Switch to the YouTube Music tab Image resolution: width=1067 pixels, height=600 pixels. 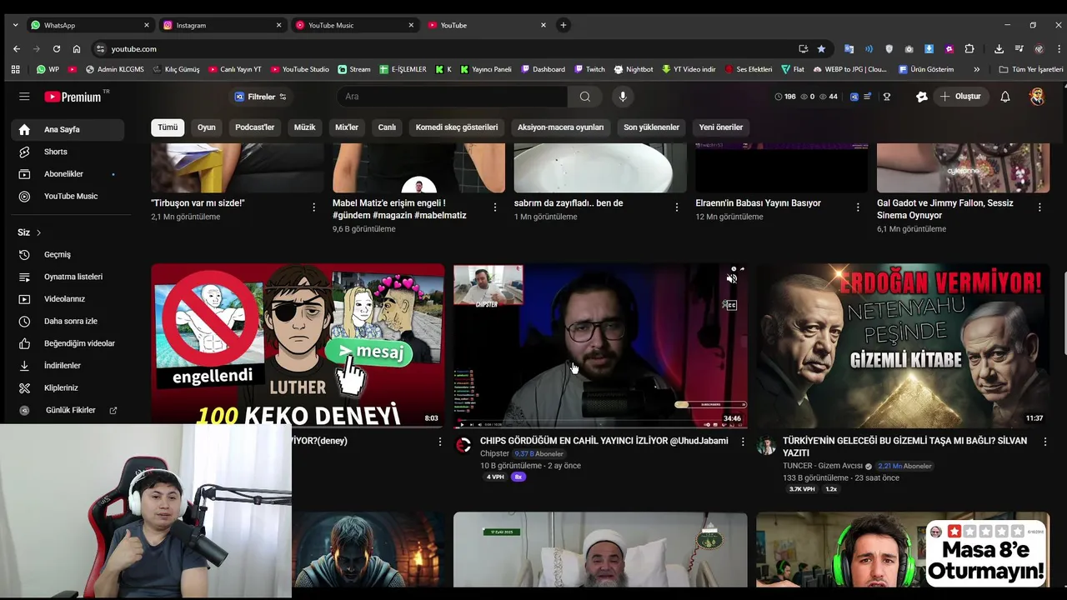click(354, 25)
